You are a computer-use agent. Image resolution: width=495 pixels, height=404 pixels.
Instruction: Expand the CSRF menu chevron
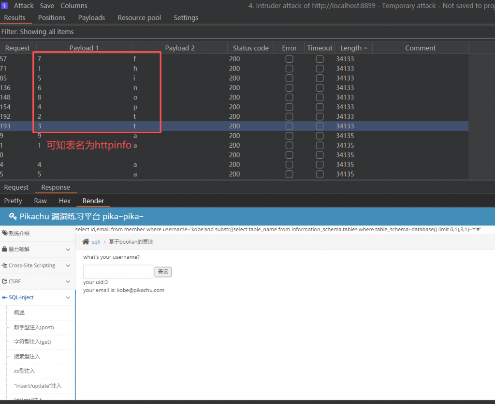click(x=68, y=281)
